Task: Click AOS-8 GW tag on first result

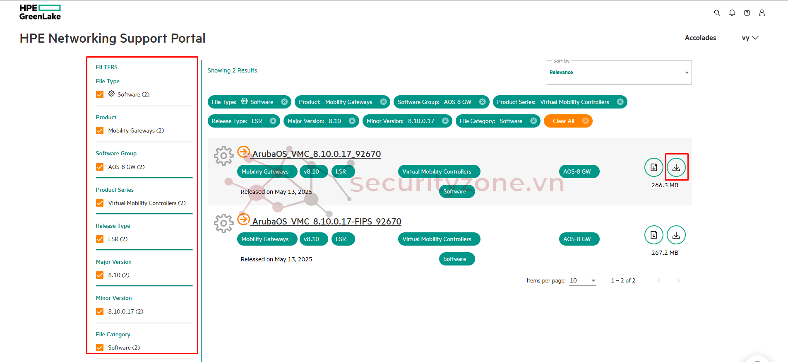Action: (579, 171)
